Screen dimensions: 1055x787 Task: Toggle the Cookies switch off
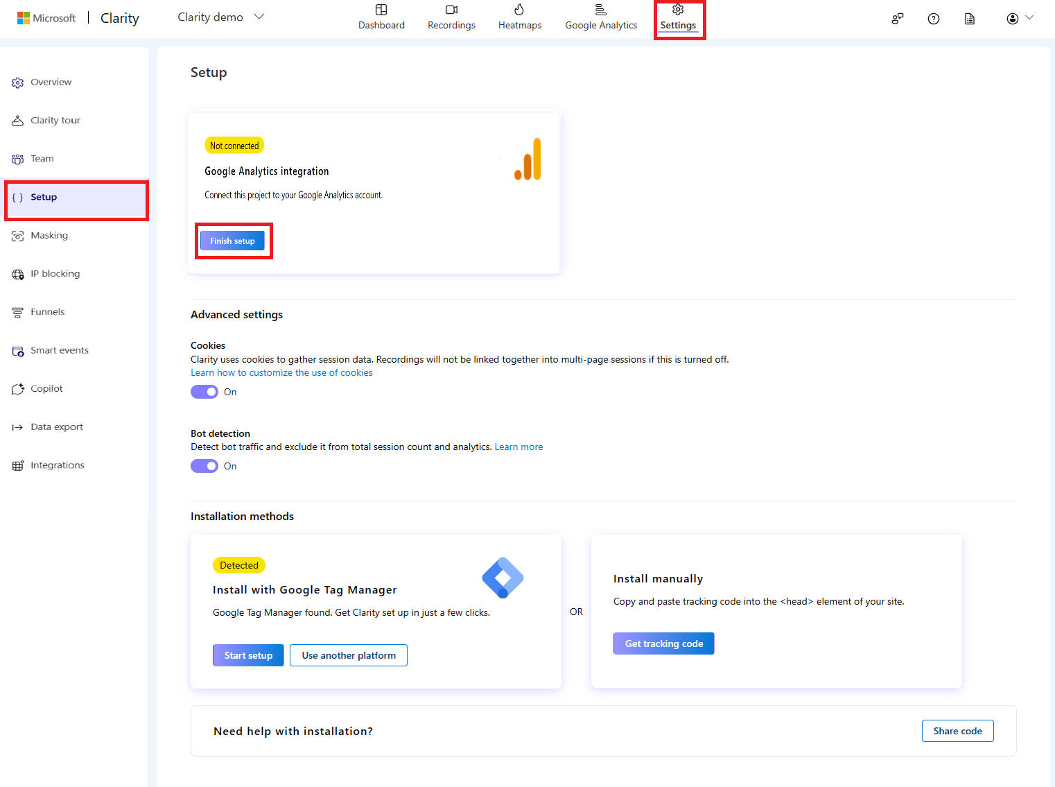point(204,392)
